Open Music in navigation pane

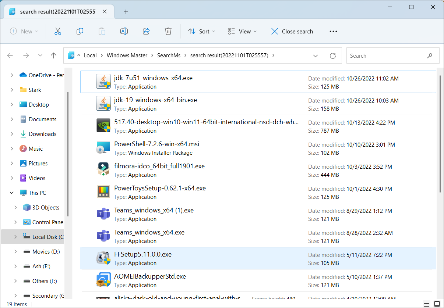36,148
